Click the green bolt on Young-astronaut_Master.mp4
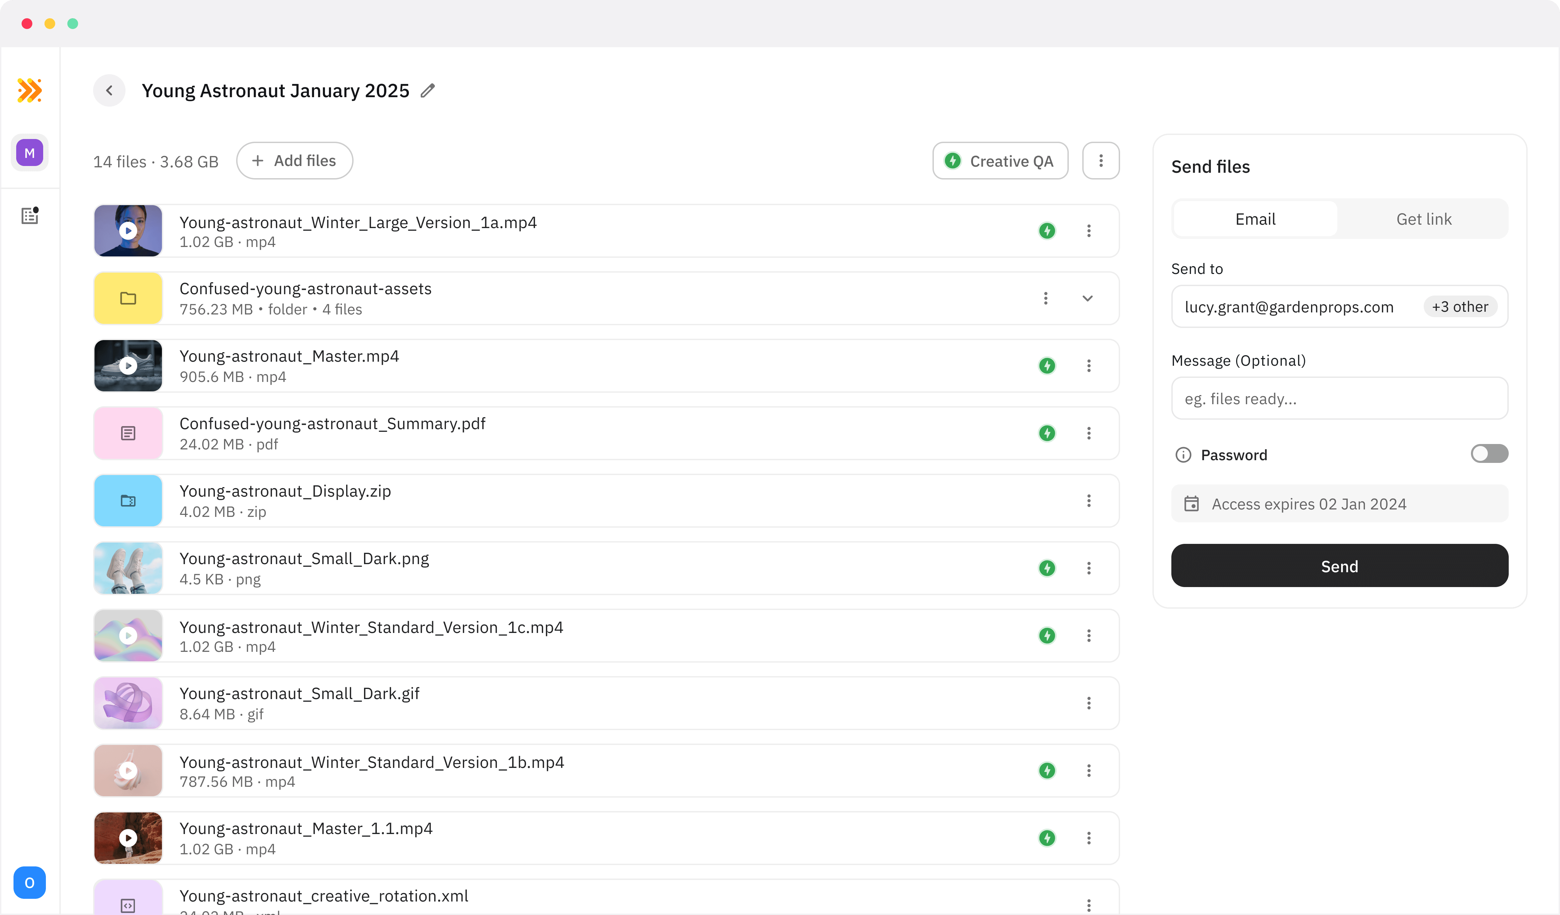Screen dimensions: 1560x915 1047,366
